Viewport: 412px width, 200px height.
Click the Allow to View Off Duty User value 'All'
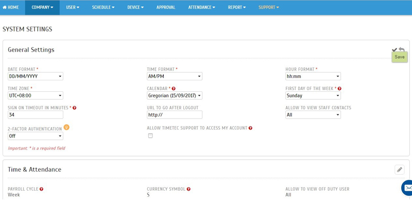288,195
